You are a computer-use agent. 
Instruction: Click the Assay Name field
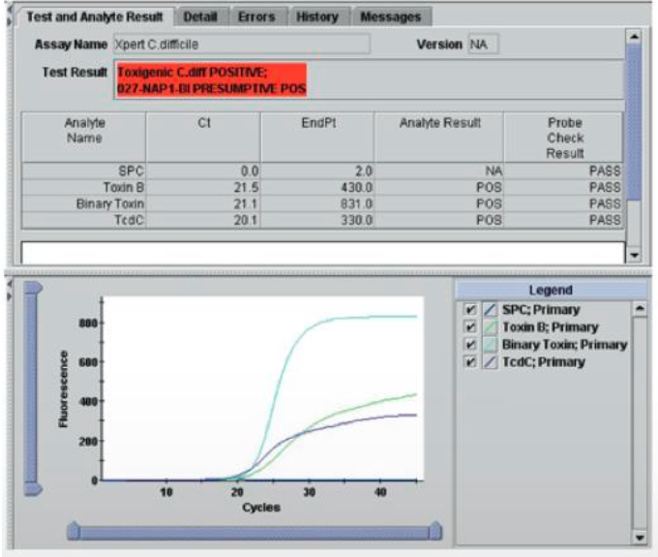239,45
